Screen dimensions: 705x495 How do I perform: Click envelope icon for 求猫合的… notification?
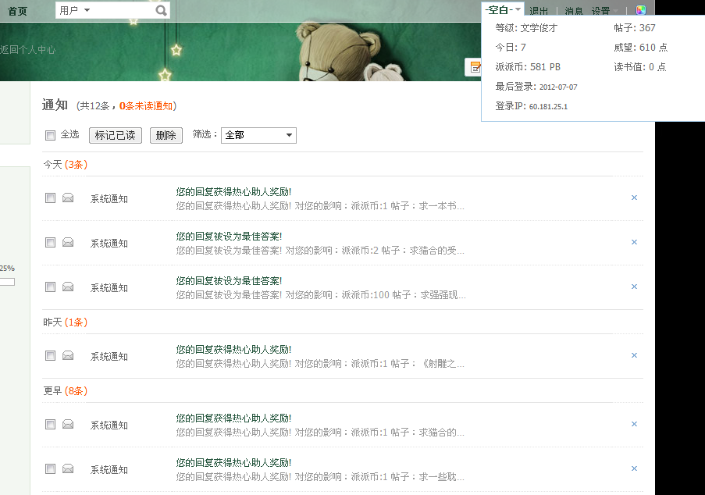(x=68, y=425)
